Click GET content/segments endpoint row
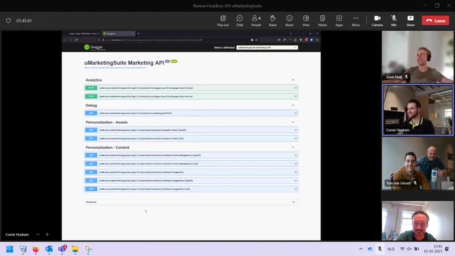This screenshot has height=256, width=455. point(191,172)
